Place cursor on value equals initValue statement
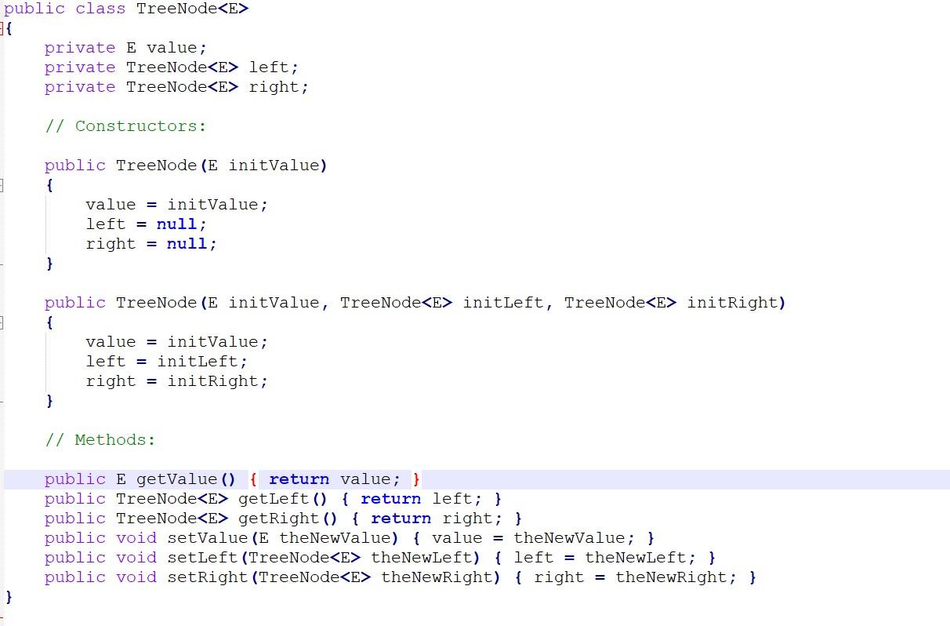This screenshot has width=950, height=626. tap(176, 204)
